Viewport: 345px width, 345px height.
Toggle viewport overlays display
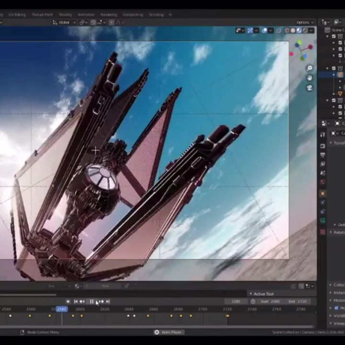[x=264, y=31]
